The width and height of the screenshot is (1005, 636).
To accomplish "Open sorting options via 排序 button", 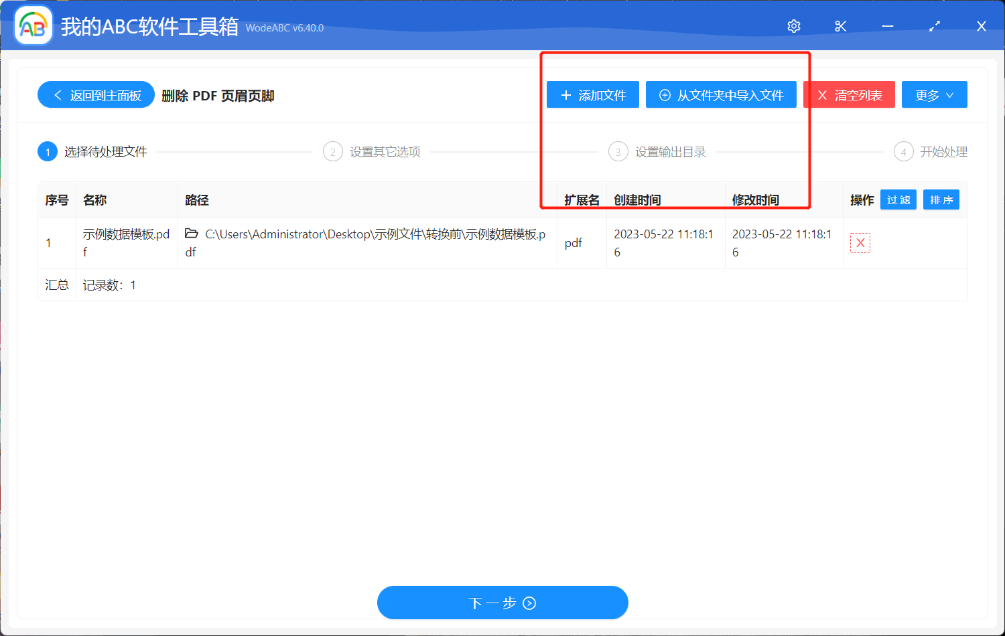I will (941, 199).
